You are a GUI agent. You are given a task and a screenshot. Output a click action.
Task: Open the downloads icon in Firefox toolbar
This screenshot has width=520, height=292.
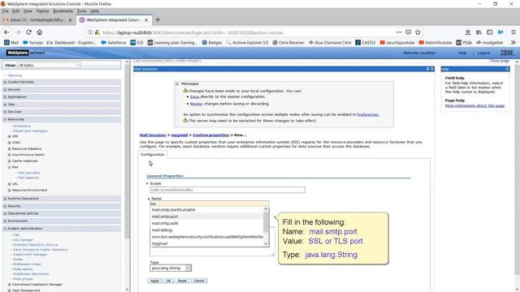point(468,32)
